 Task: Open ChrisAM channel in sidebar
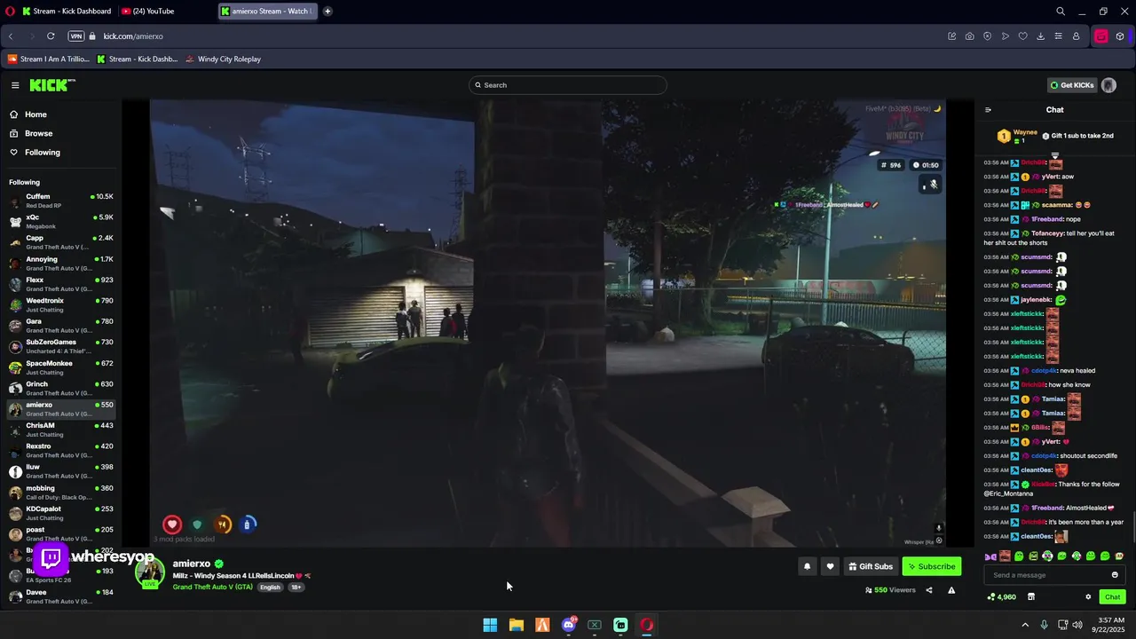click(60, 430)
